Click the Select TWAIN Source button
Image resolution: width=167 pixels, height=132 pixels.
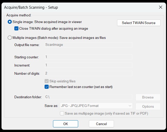139,23
